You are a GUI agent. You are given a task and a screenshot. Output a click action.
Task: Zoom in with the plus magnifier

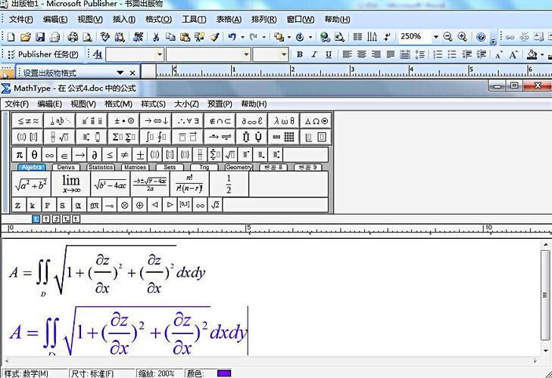pos(462,36)
